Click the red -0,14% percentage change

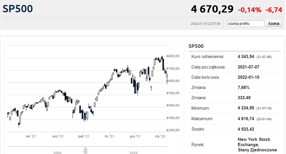tap(249, 10)
